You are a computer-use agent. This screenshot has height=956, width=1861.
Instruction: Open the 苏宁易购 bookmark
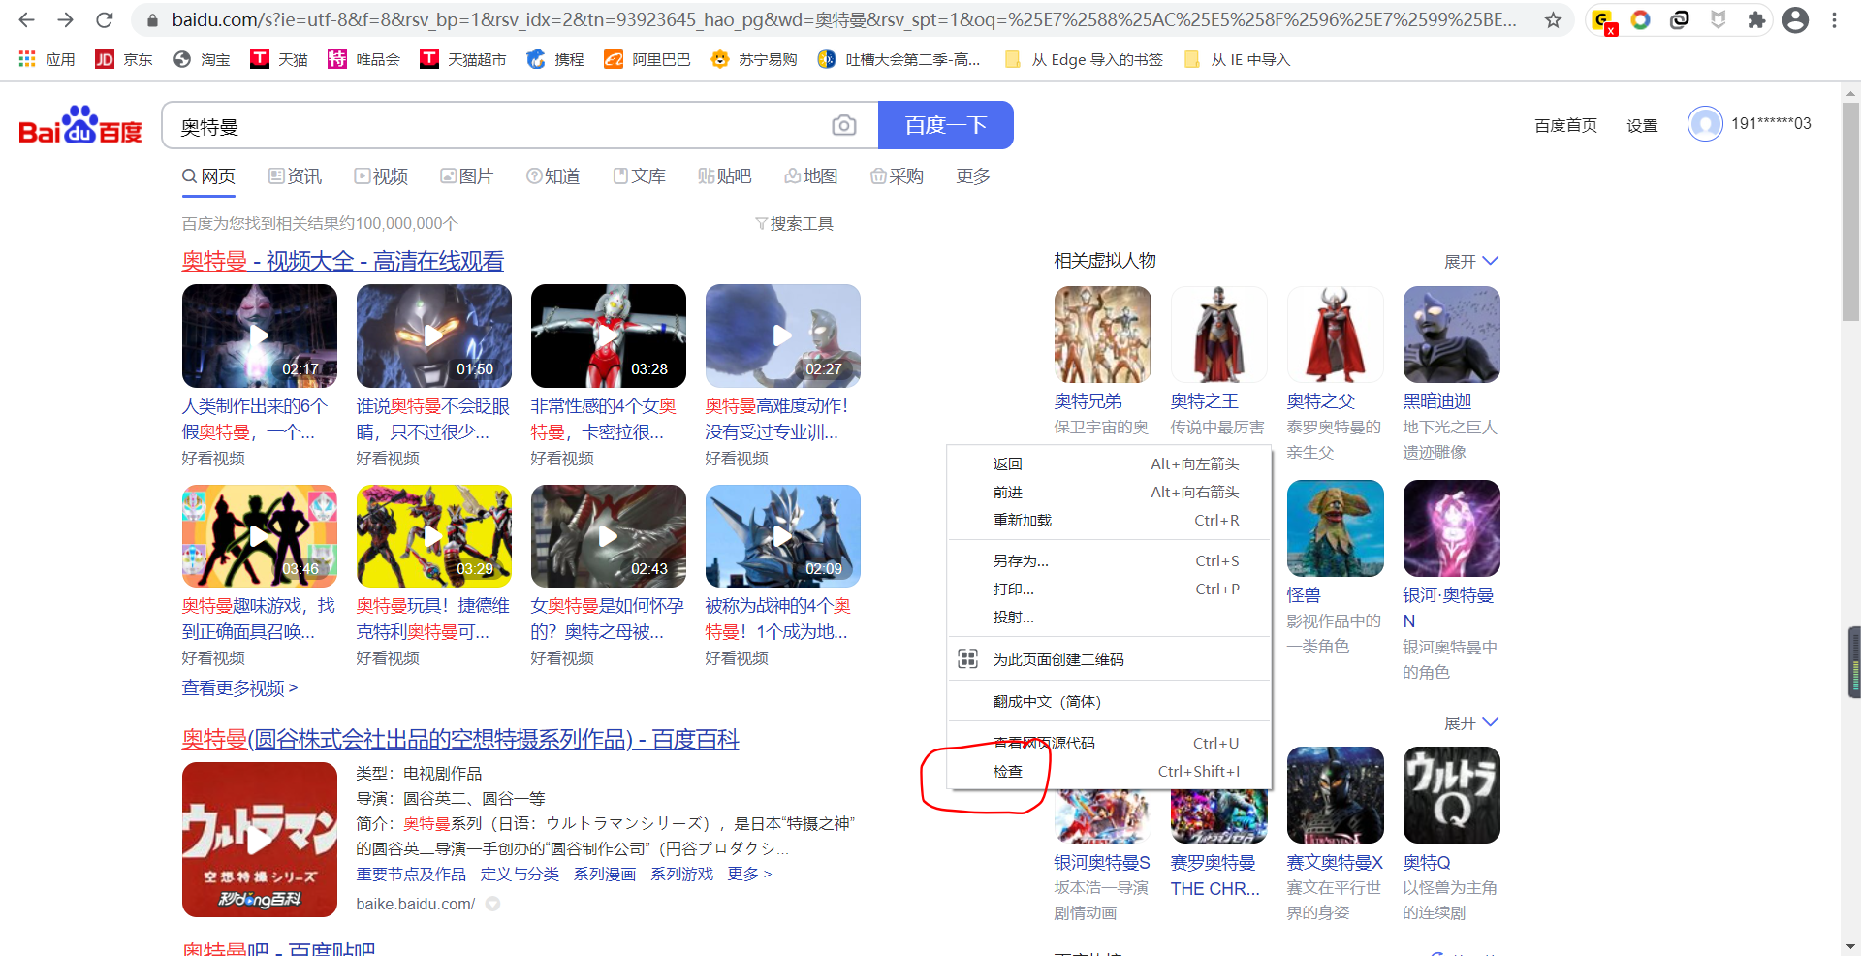[x=753, y=59]
